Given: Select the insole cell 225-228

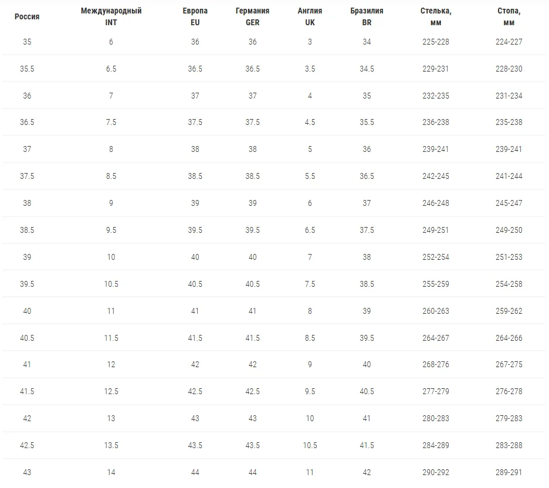Looking at the screenshot, I should point(435,42).
